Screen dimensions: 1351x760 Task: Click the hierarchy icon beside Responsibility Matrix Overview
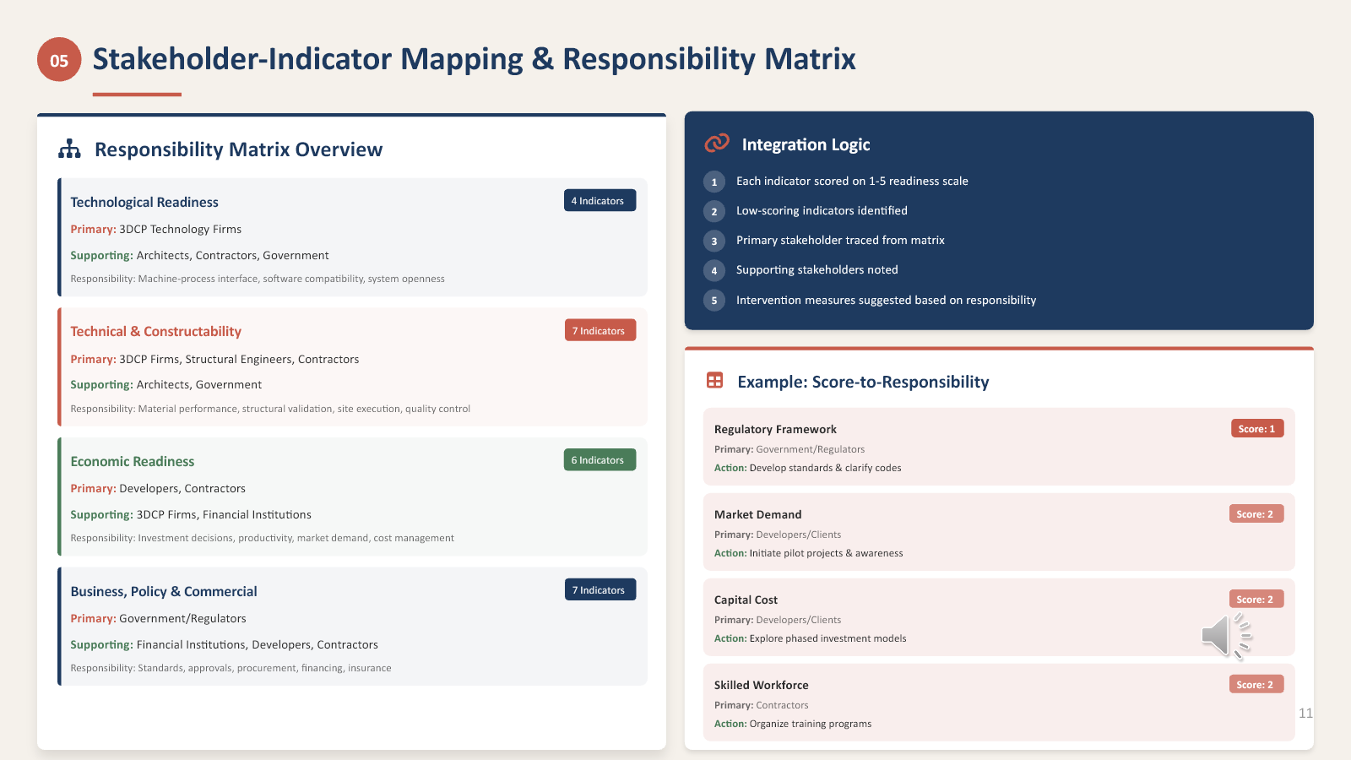point(69,149)
